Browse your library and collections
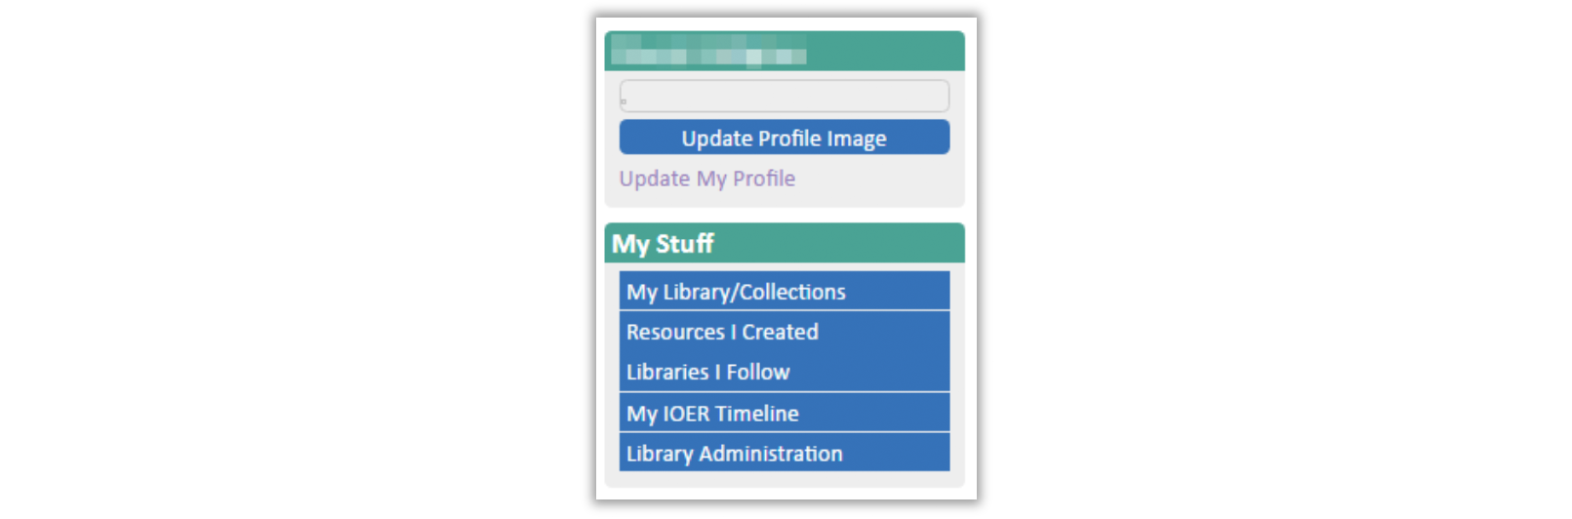1572x519 pixels. point(784,291)
